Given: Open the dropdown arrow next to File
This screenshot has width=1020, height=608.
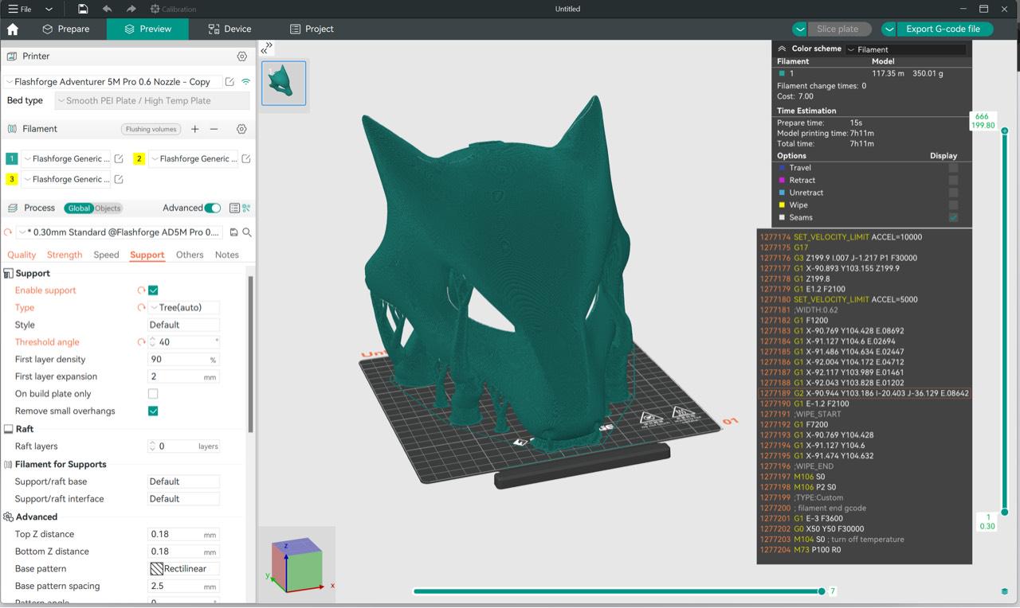Looking at the screenshot, I should [x=49, y=9].
